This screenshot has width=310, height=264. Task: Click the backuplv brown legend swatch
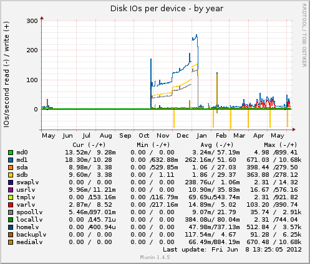pyautogui.click(x=11, y=235)
